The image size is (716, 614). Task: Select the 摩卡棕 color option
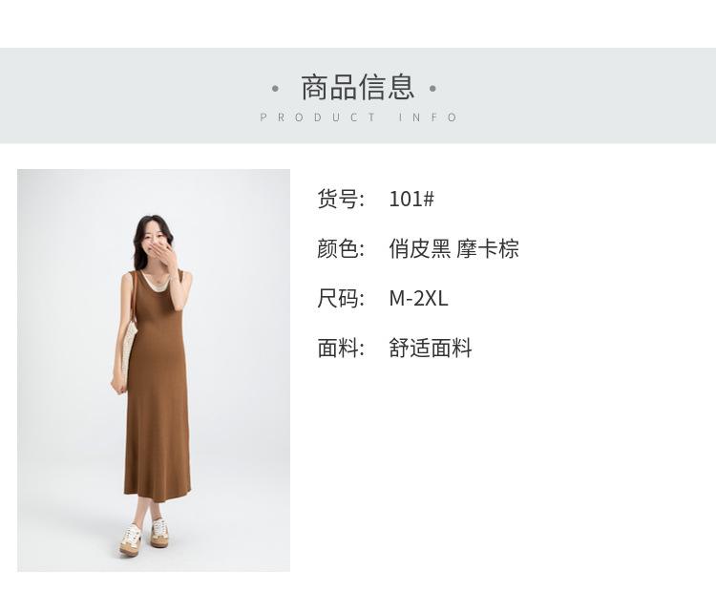coord(487,248)
